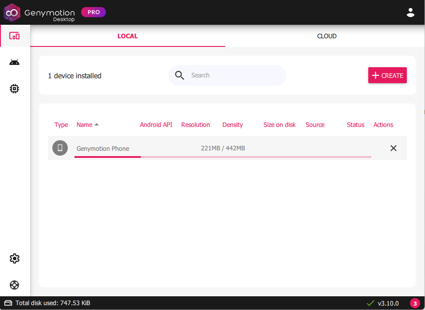Click the Size on disk column header
The image size is (425, 310).
(280, 125)
